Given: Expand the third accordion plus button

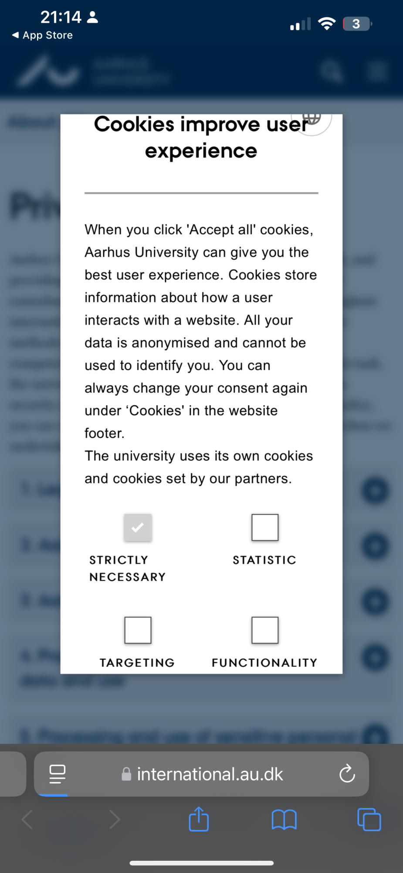Looking at the screenshot, I should 375,602.
